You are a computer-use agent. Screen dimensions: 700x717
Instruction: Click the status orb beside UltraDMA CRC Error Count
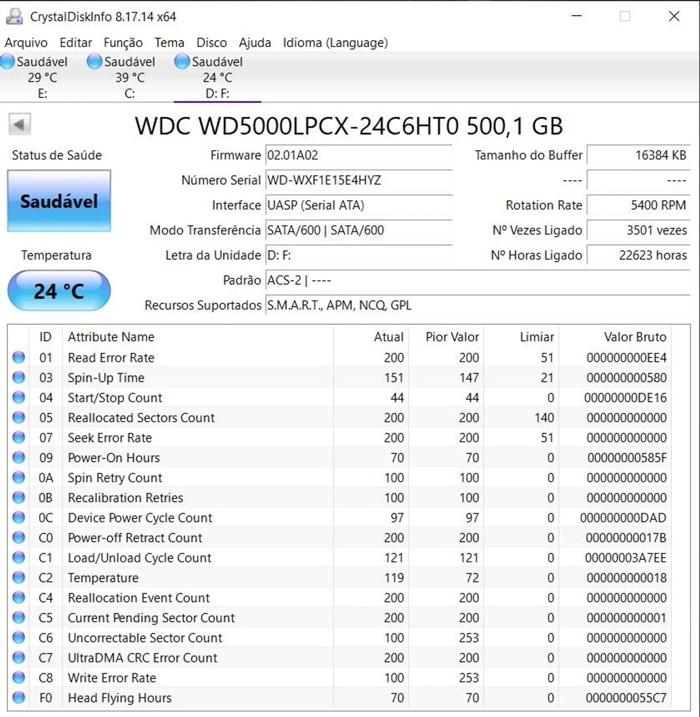[18, 658]
